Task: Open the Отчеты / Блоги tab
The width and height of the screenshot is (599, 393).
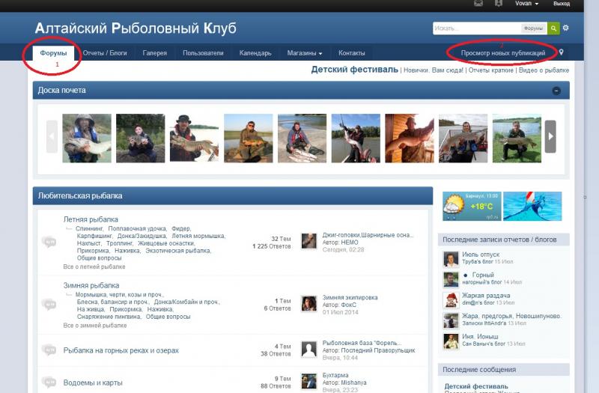Action: 104,53
